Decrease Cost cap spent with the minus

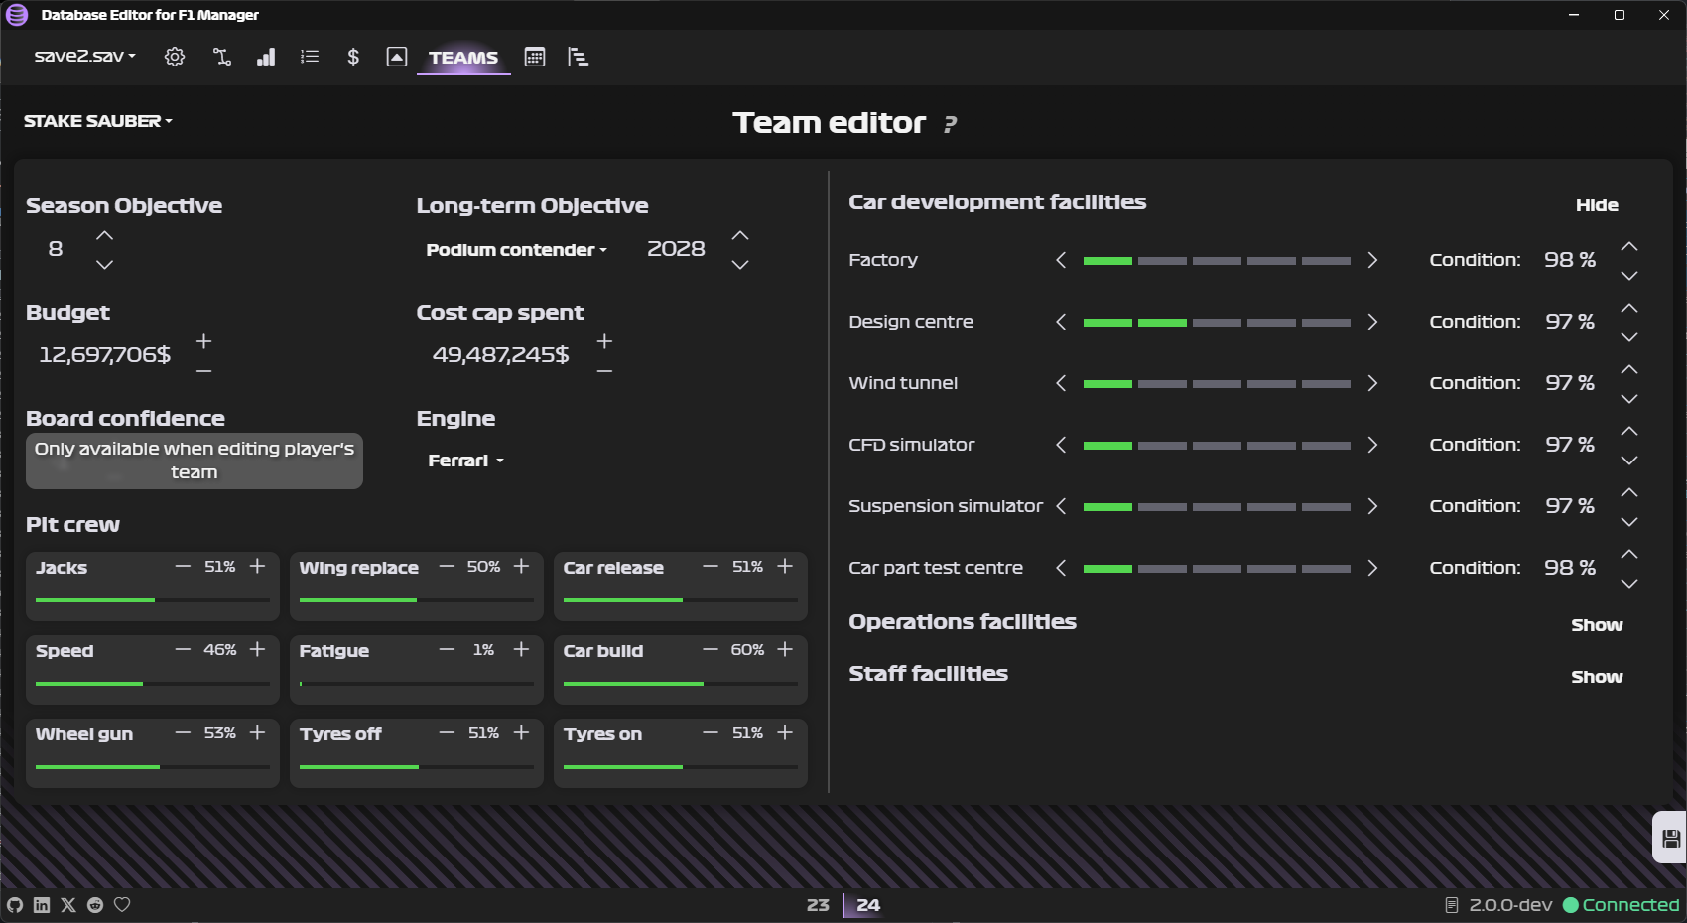coord(604,371)
